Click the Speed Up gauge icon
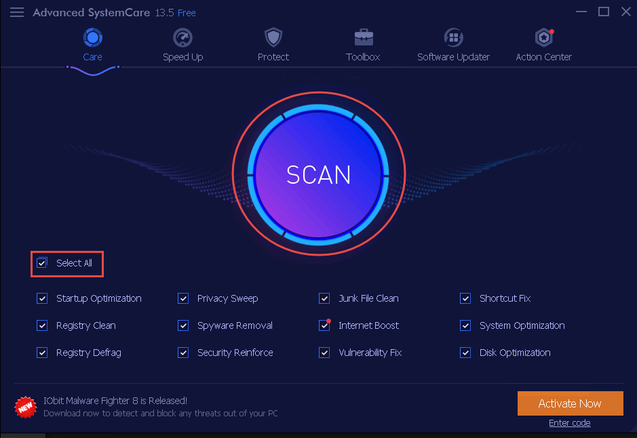The width and height of the screenshot is (637, 438). [x=182, y=38]
